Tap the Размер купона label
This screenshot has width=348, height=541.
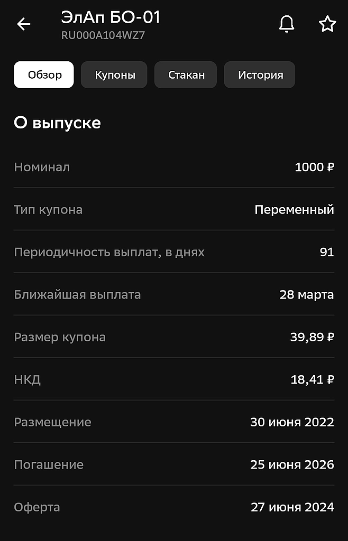60,337
